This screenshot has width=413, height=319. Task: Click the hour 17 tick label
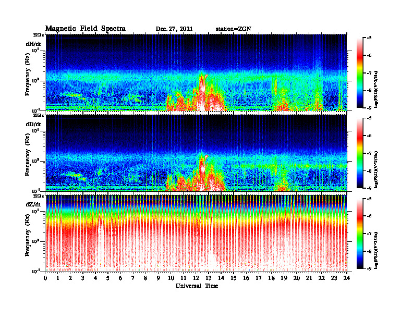[259, 278]
